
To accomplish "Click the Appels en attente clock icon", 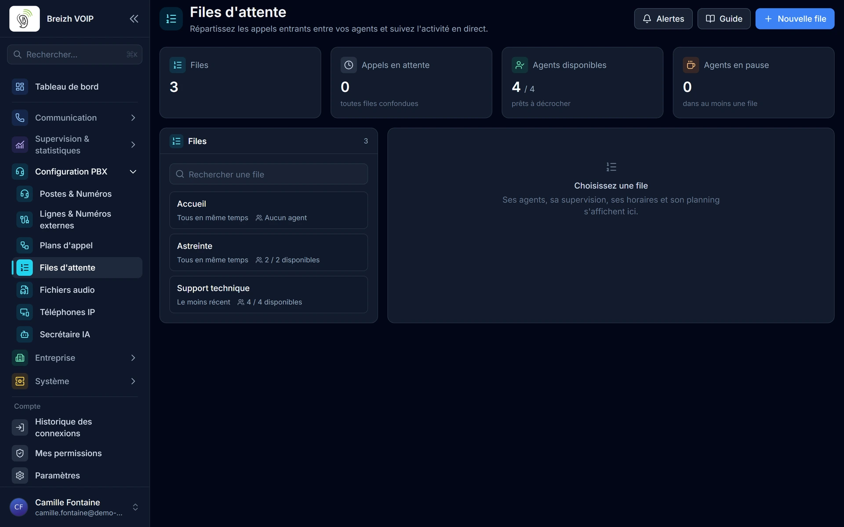I will tap(349, 65).
